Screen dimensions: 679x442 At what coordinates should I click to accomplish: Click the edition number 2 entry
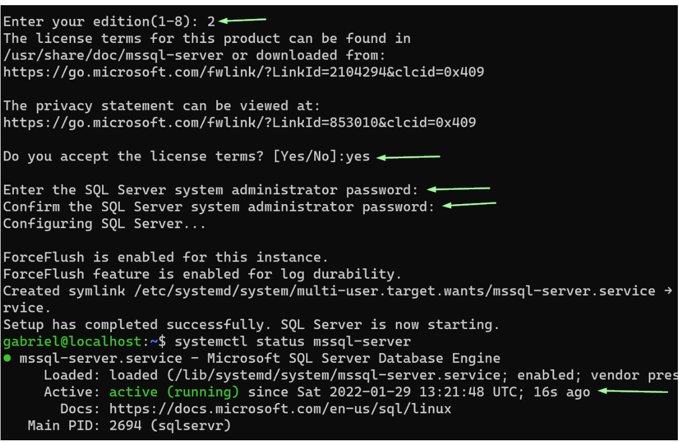tap(211, 22)
